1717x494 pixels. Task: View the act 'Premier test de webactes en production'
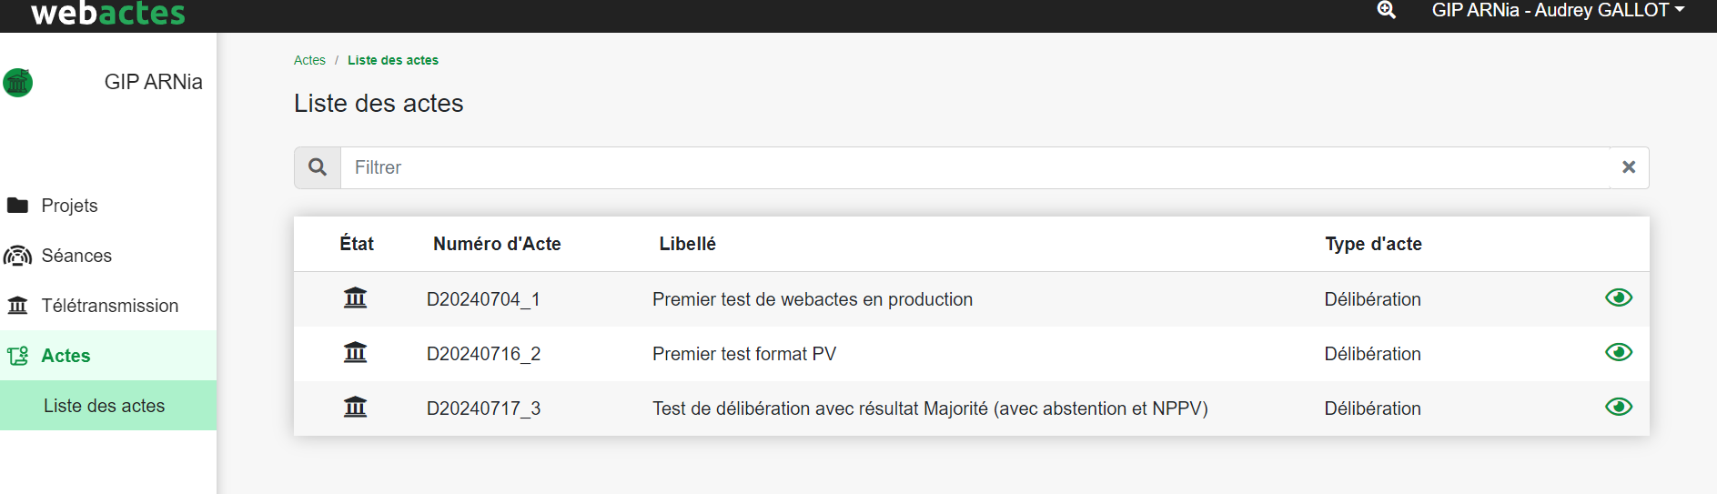(1618, 298)
